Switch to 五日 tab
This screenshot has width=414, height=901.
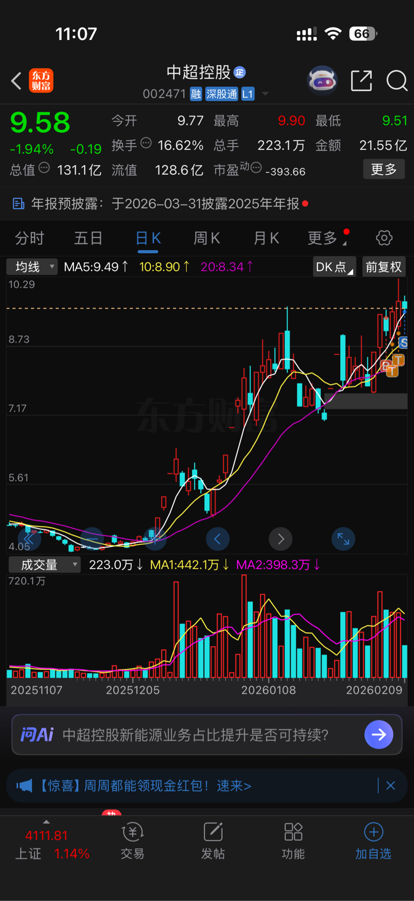[88, 238]
